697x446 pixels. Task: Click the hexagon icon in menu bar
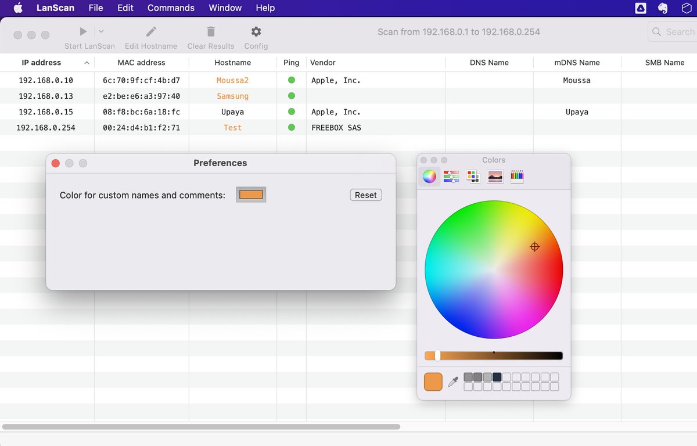(x=686, y=8)
